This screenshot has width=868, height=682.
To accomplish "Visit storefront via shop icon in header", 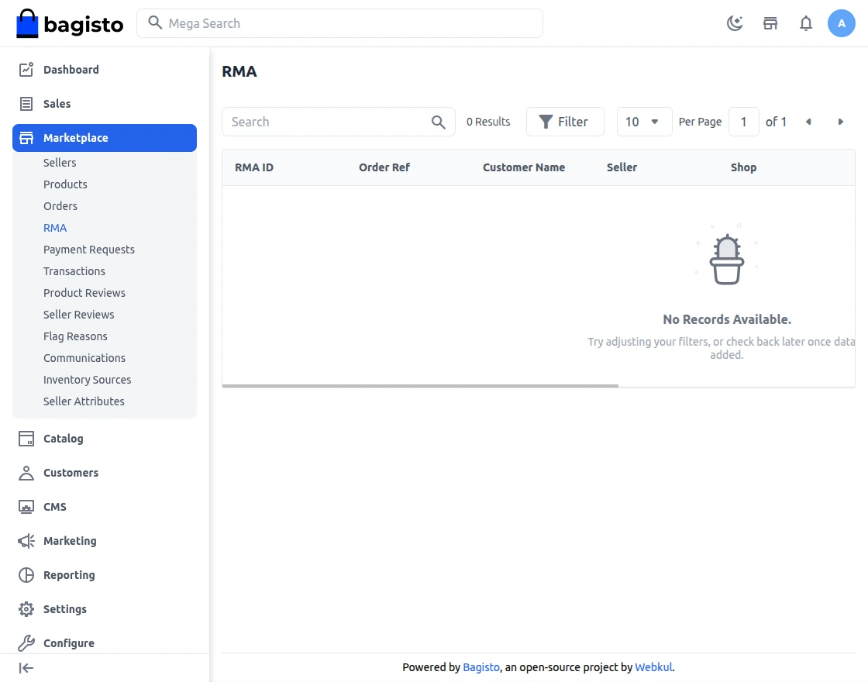I will (770, 23).
